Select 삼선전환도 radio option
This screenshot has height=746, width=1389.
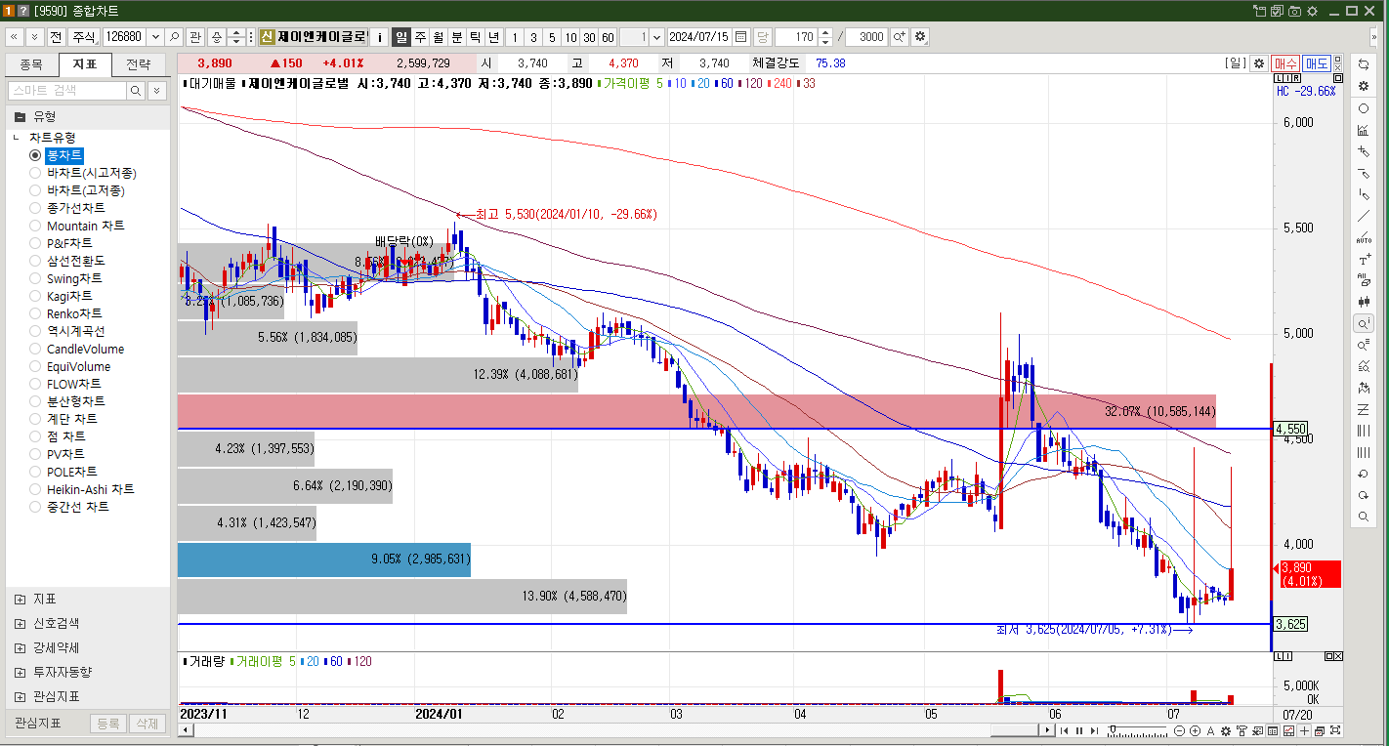tap(35, 261)
